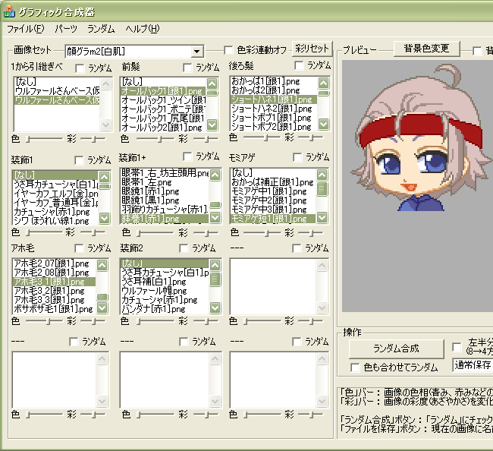Toggle ランダム checkbox for 装飾2

tap(184, 248)
